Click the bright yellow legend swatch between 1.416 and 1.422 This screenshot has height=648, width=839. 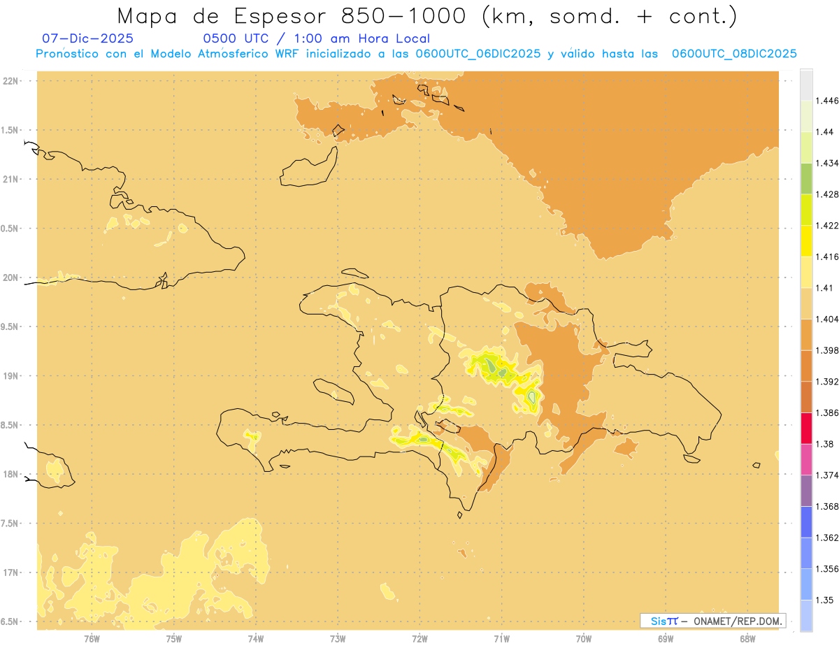806,241
